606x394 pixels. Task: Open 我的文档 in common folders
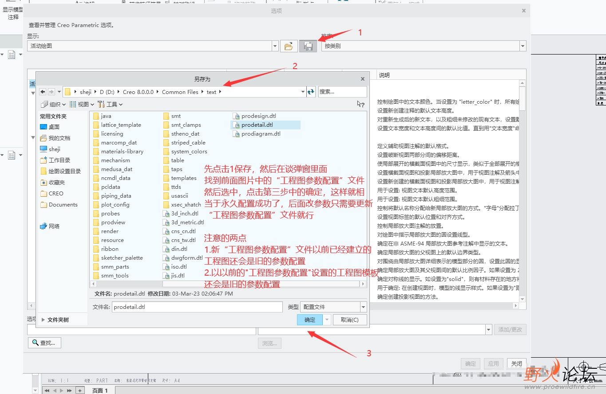click(55, 138)
